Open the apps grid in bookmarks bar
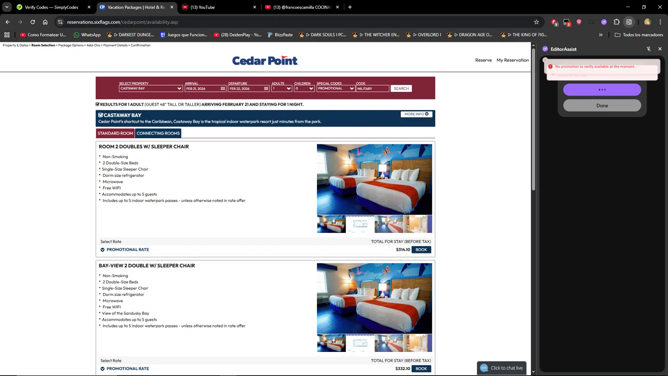Viewport: 668px width, 376px height. 7,35
